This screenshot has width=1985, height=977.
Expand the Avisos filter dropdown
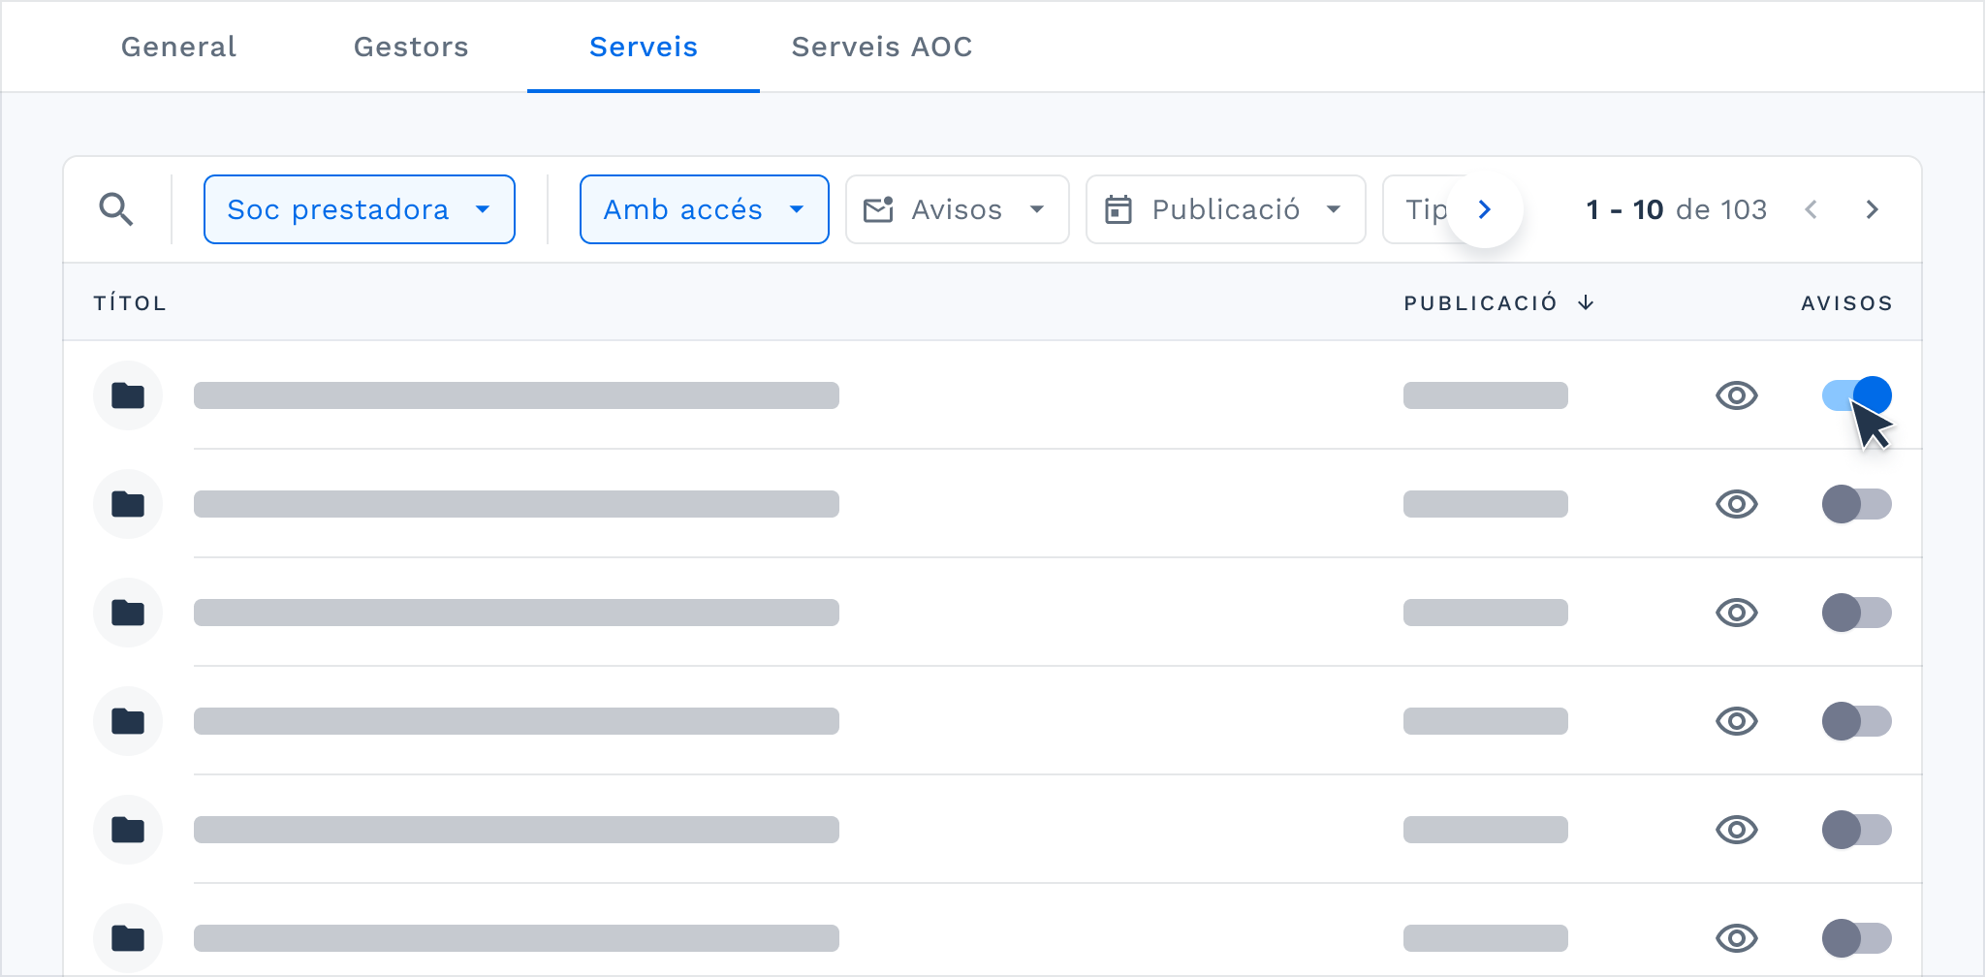[958, 209]
